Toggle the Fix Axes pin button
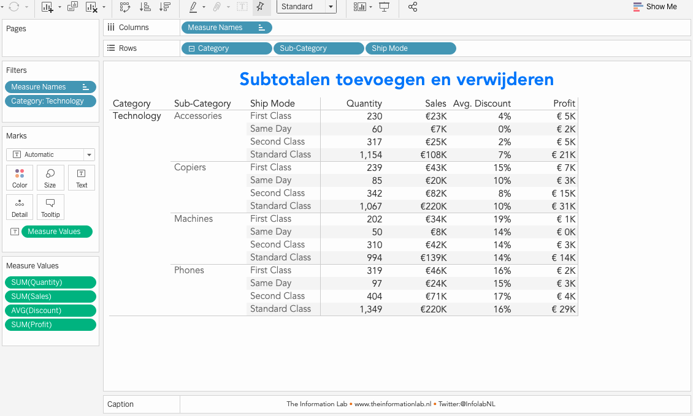Image resolution: width=693 pixels, height=416 pixels. [260, 7]
